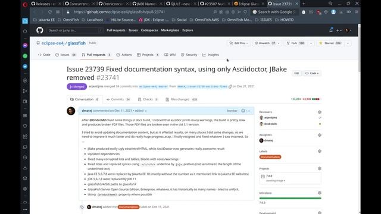Open new browser tab plus button
The width and height of the screenshot is (381, 214).
point(304,4)
